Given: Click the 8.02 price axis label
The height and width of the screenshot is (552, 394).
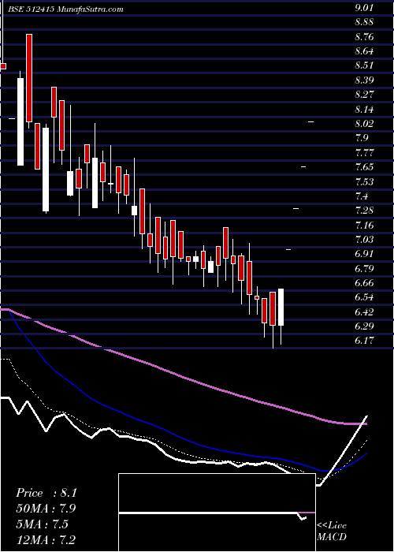Looking at the screenshot, I should click(364, 124).
